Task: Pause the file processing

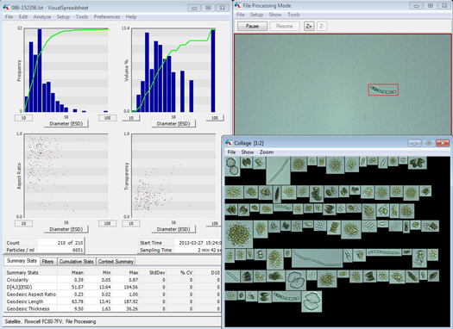Action: pos(252,26)
